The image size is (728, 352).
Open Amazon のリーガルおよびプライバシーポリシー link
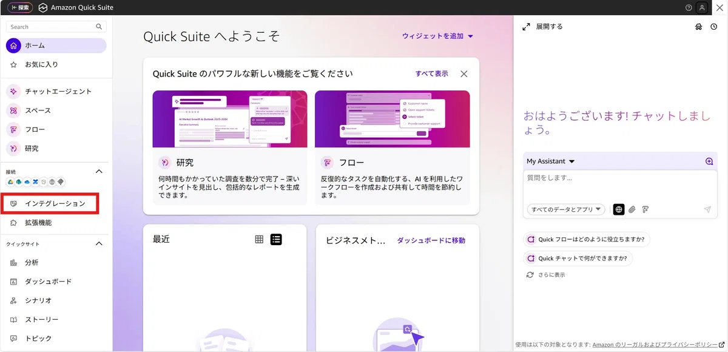658,345
